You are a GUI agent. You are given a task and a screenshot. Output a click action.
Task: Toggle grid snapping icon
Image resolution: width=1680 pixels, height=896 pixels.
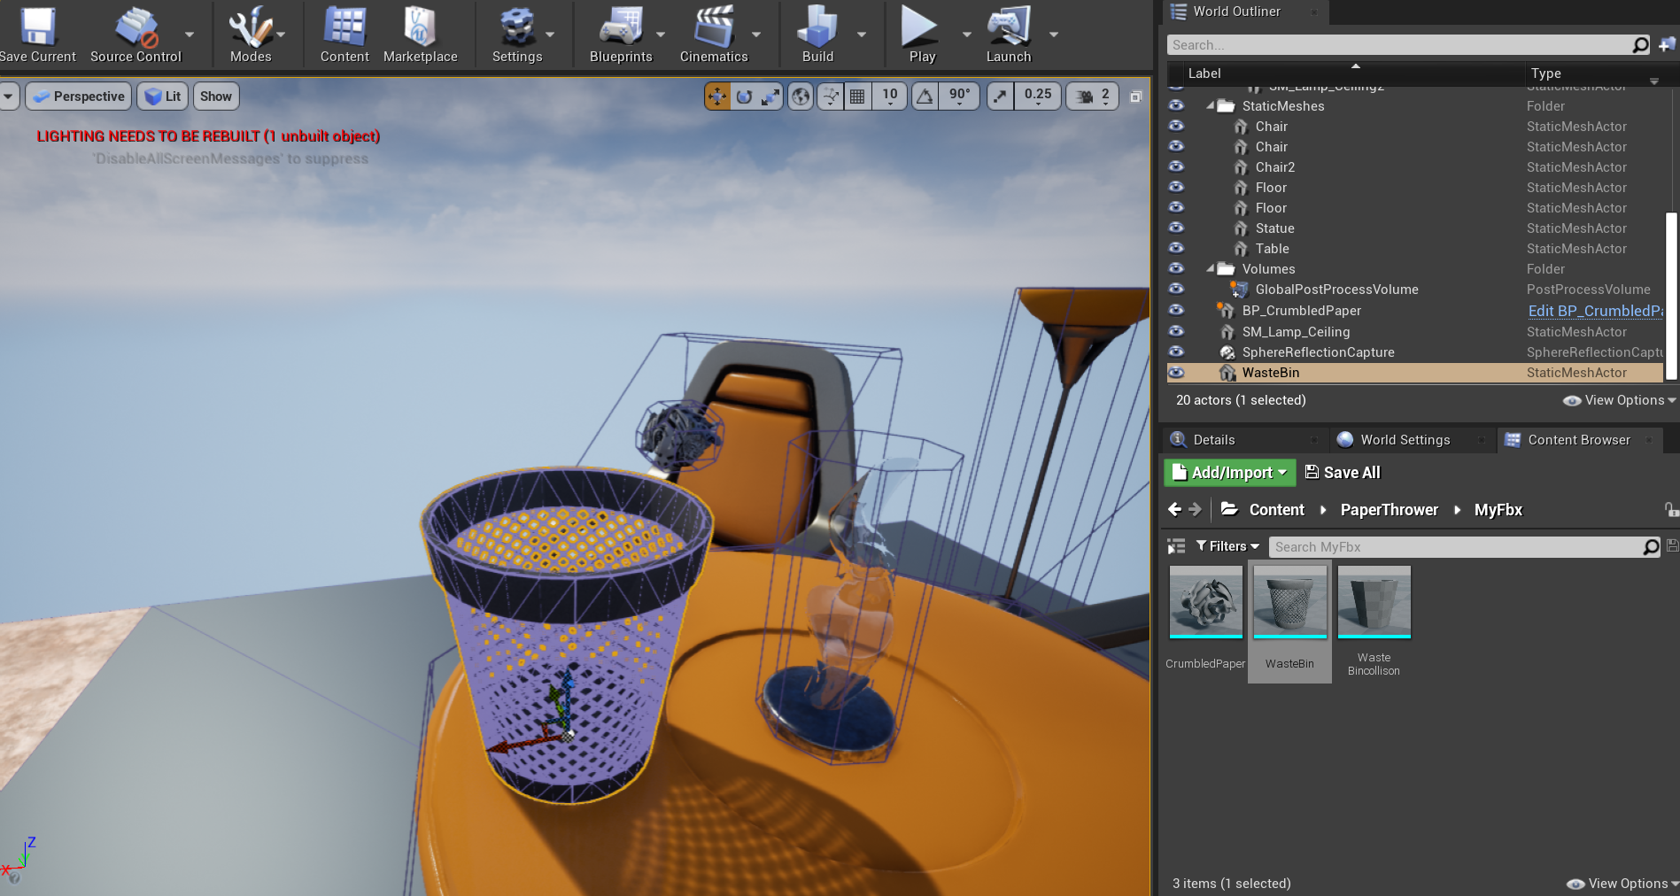(x=857, y=97)
